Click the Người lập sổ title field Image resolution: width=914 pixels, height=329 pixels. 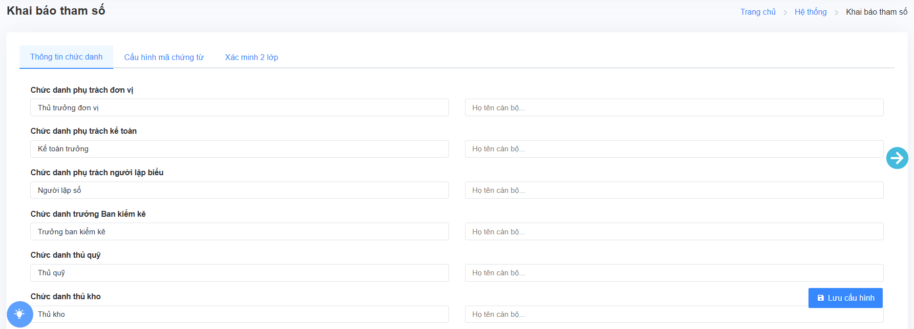239,190
